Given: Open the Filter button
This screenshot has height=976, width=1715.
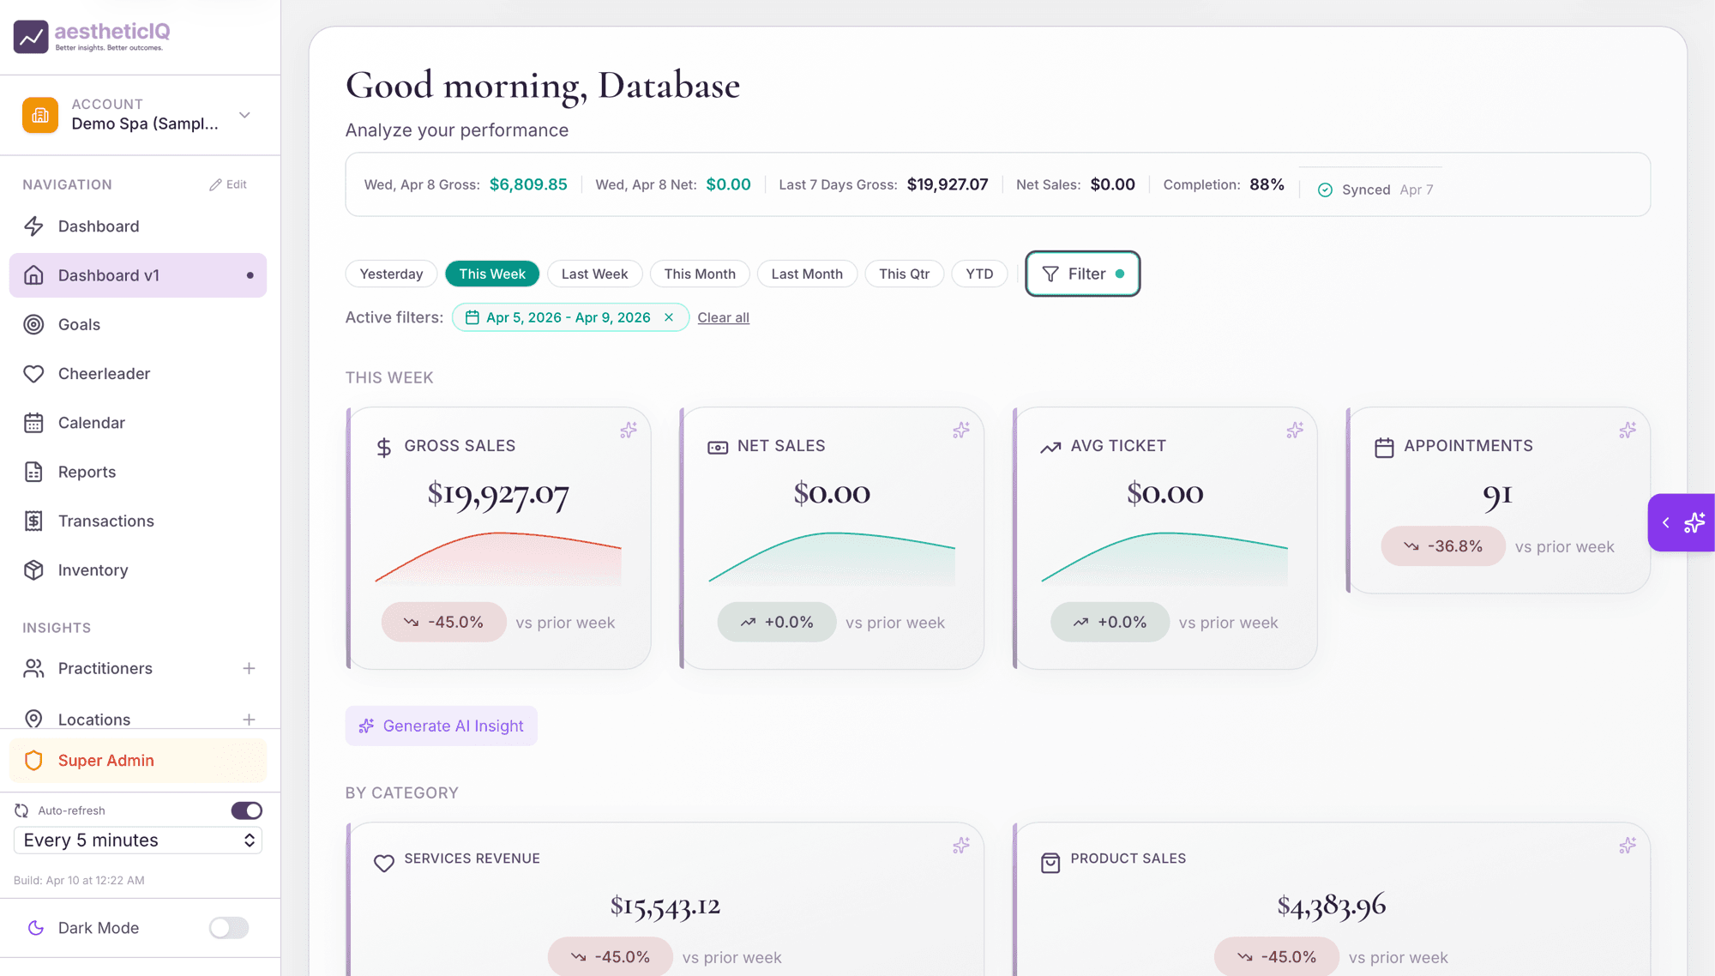Looking at the screenshot, I should pyautogui.click(x=1082, y=274).
